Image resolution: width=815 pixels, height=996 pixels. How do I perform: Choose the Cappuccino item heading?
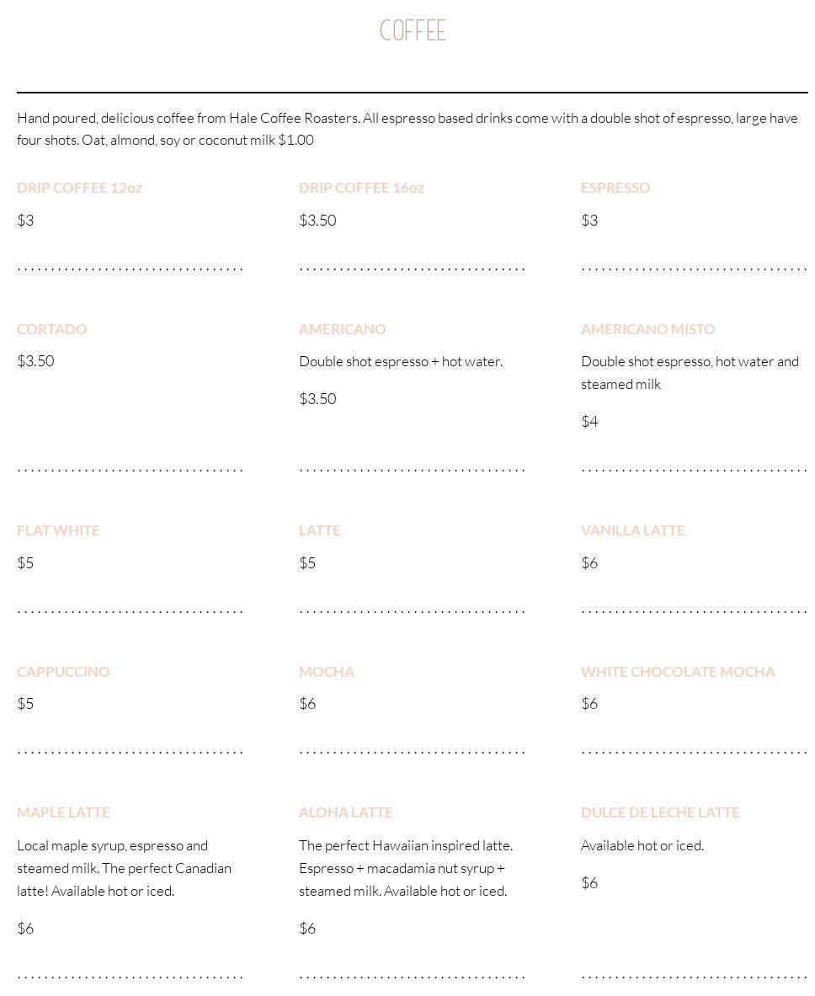click(x=63, y=672)
